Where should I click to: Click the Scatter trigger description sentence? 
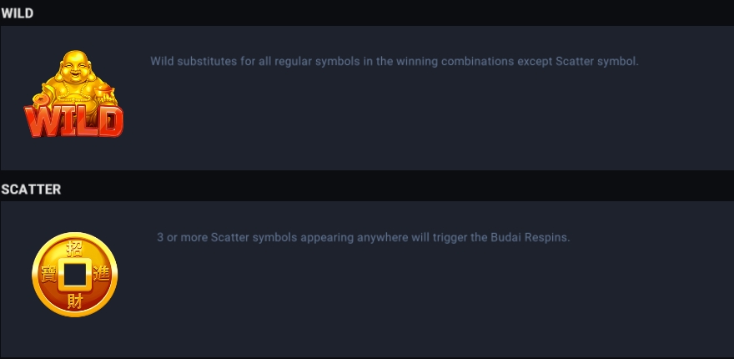coord(364,238)
